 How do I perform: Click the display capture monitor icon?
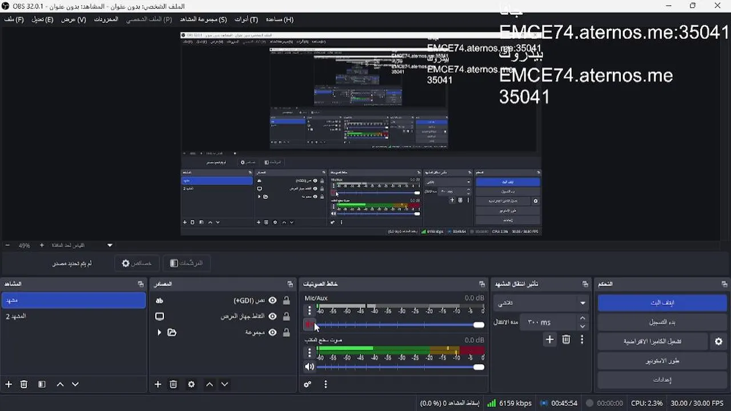click(x=159, y=316)
